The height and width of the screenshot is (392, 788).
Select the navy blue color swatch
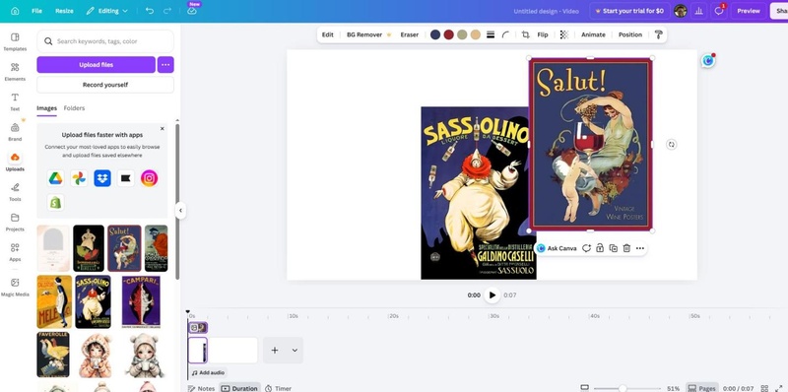(x=435, y=34)
